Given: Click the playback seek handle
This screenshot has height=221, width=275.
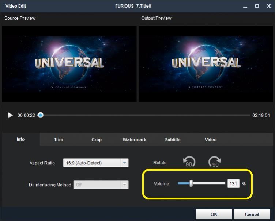Looking at the screenshot, I should [x=41, y=115].
